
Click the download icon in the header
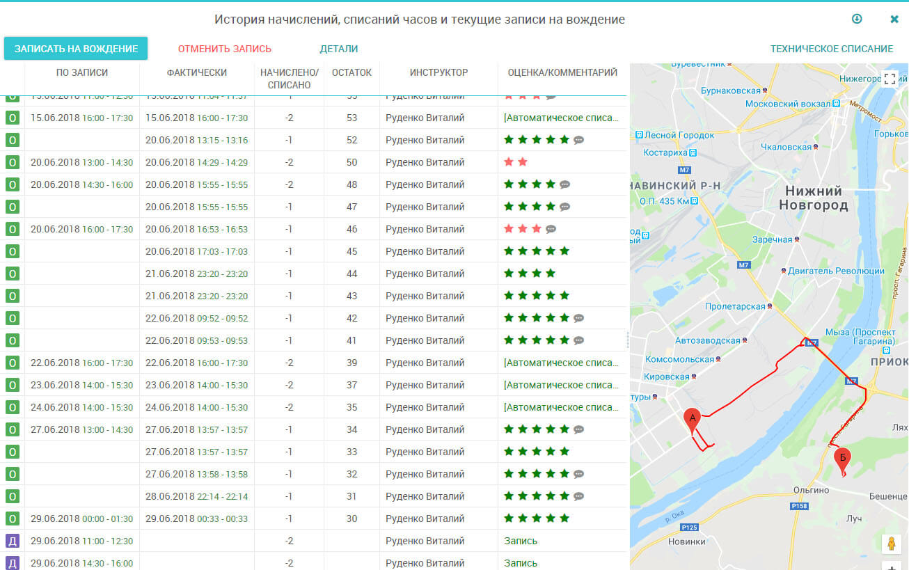pos(857,19)
